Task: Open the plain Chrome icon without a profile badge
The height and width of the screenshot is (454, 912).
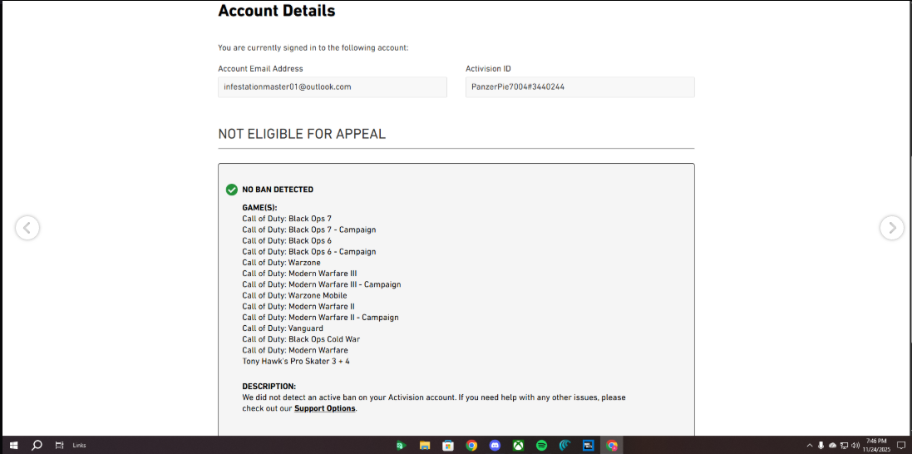Action: (x=471, y=446)
